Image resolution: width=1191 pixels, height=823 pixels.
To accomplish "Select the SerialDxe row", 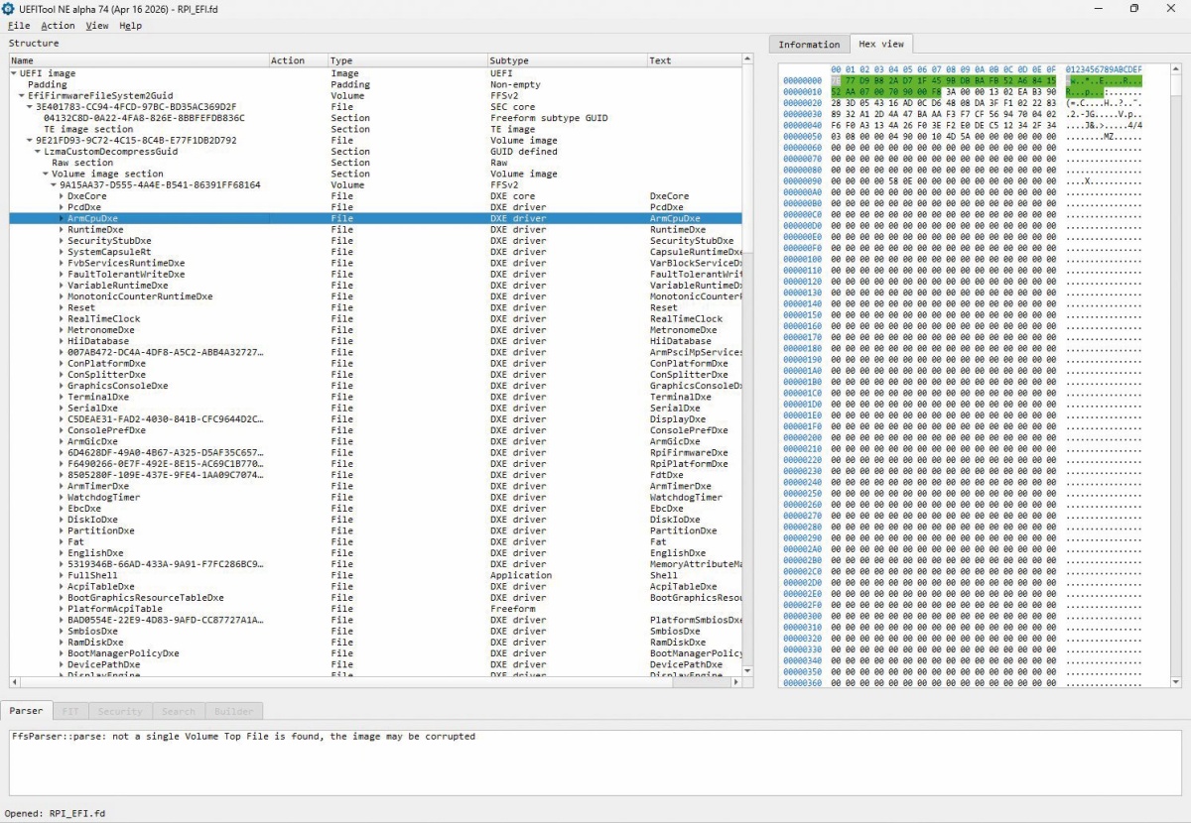I will point(375,409).
